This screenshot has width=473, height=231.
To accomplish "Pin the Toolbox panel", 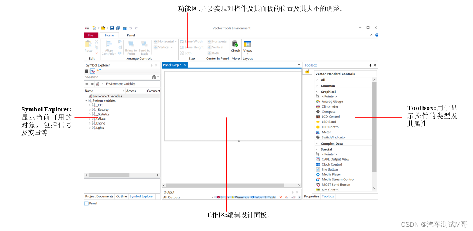I will tap(371, 65).
